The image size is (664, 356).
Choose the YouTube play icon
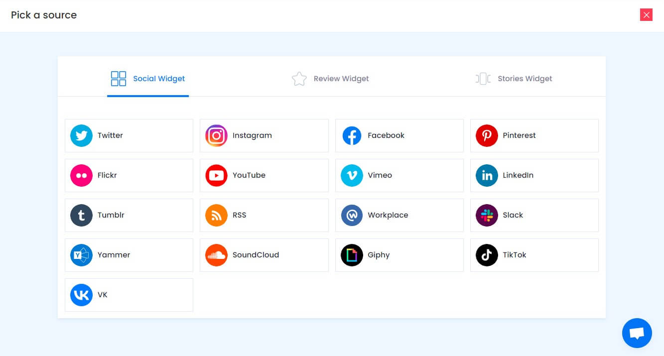(216, 175)
